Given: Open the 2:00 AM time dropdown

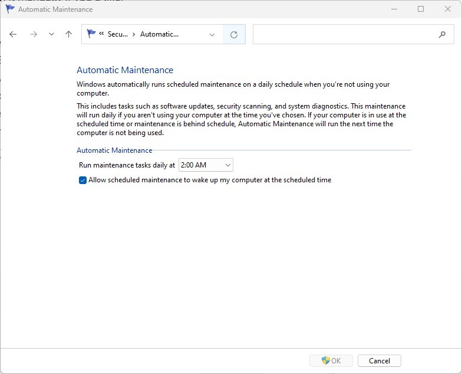Looking at the screenshot, I should click(206, 165).
